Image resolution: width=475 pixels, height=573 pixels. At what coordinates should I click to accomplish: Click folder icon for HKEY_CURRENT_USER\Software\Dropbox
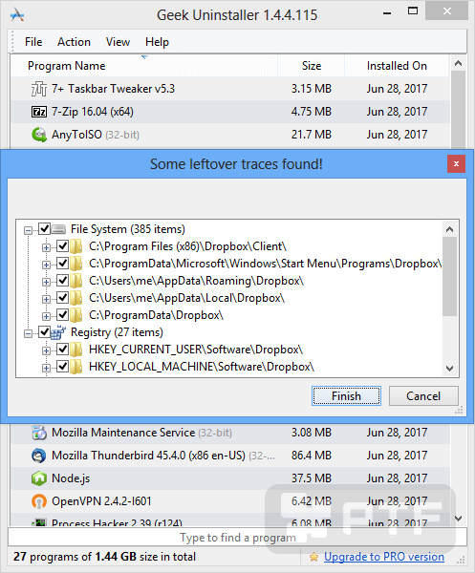(x=76, y=350)
